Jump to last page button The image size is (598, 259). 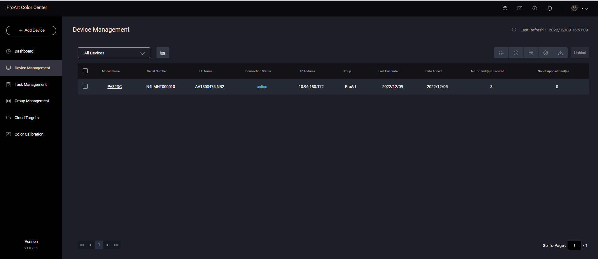pos(116,245)
